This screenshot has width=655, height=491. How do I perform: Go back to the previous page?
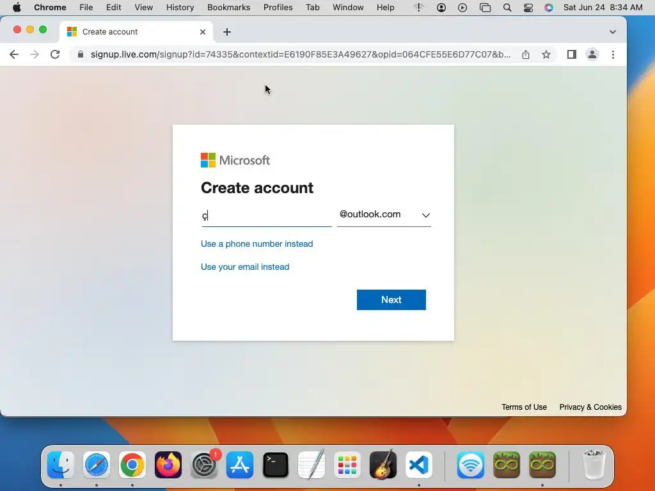14,54
